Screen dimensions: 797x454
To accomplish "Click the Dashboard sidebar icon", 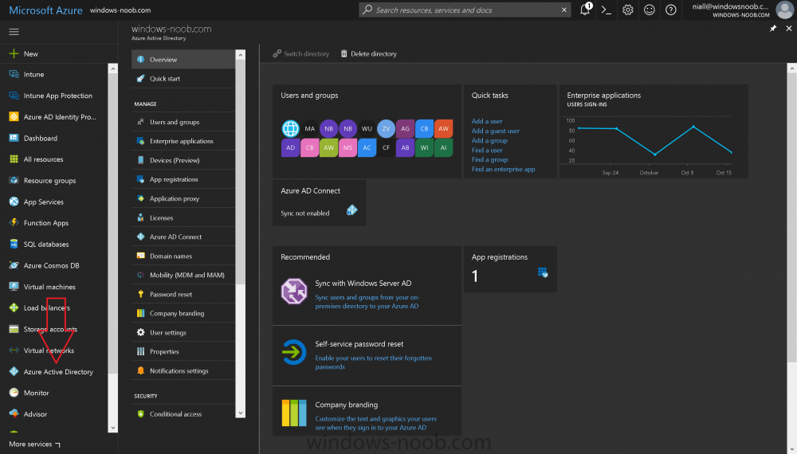I will coord(14,138).
